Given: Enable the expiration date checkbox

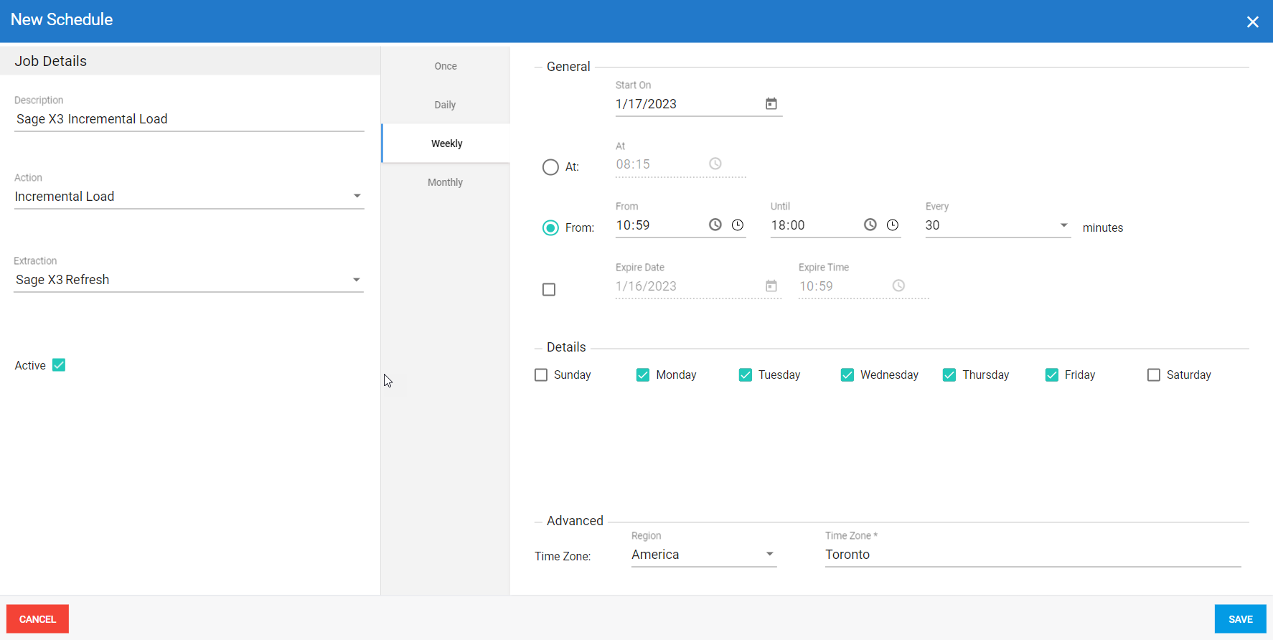Looking at the screenshot, I should [x=549, y=289].
